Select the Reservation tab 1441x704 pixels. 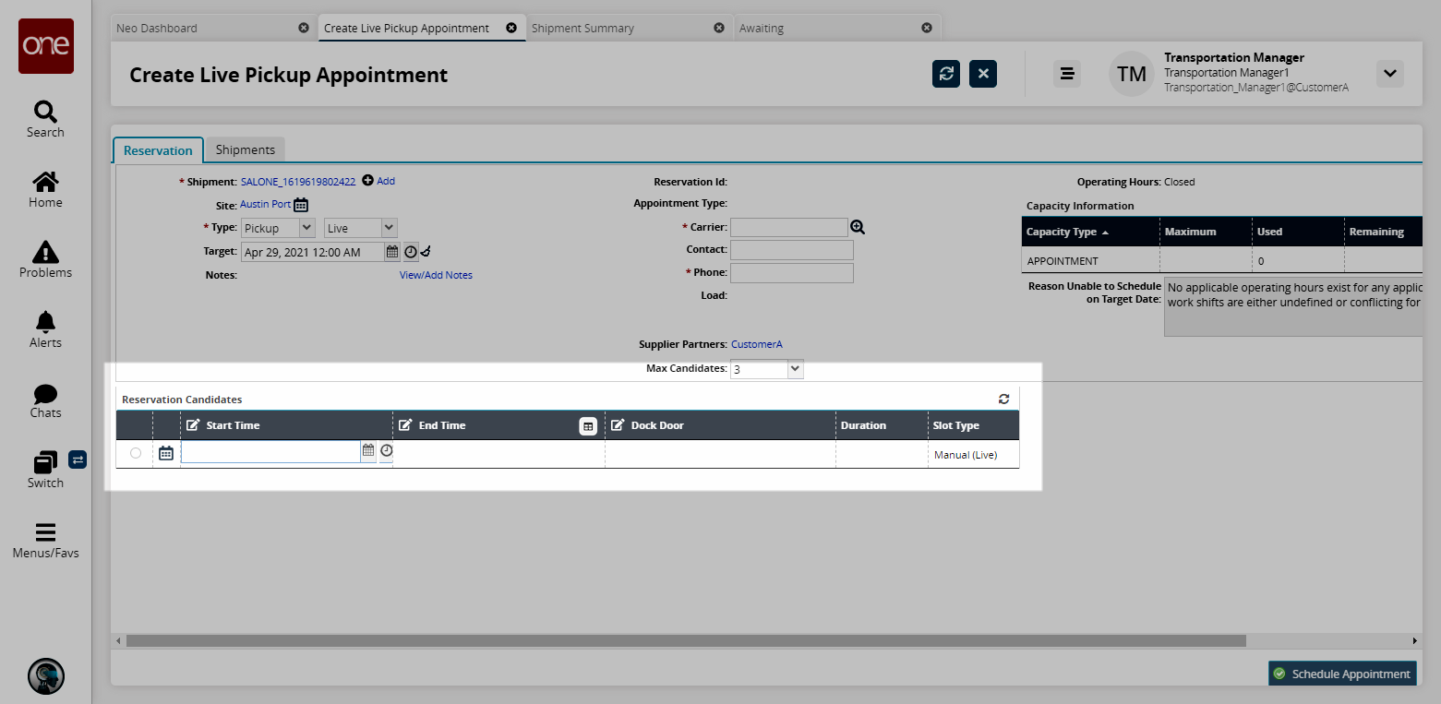pyautogui.click(x=158, y=150)
